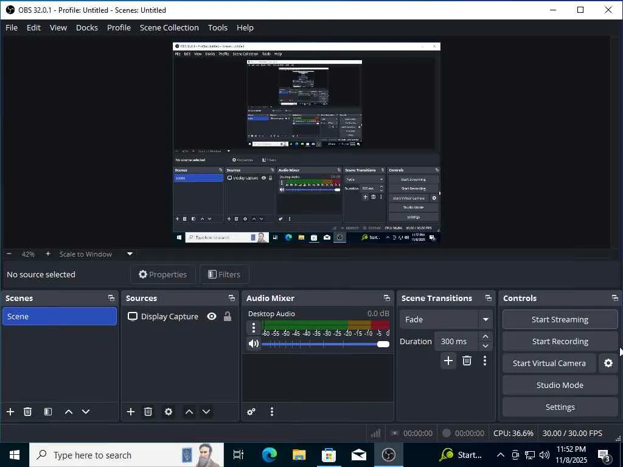This screenshot has height=467, width=623.
Task: Click taskbar search box
Action: pyautogui.click(x=127, y=455)
